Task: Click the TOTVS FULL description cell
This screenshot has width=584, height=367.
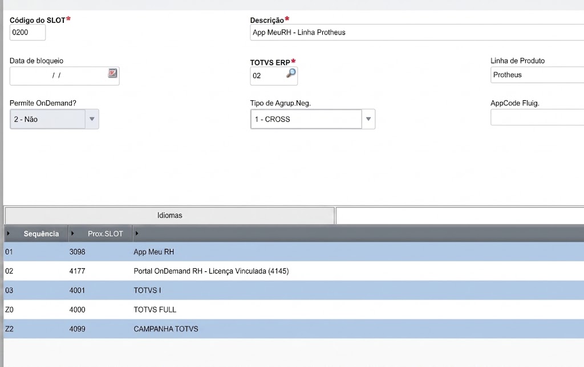Action: pyautogui.click(x=358, y=309)
